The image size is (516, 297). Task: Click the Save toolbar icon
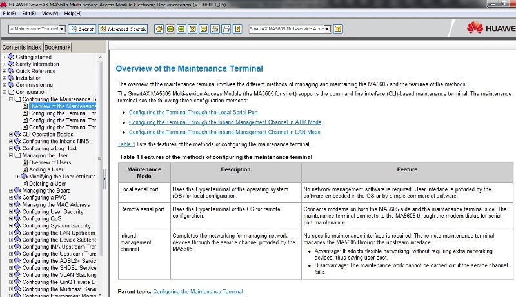[x=204, y=29]
